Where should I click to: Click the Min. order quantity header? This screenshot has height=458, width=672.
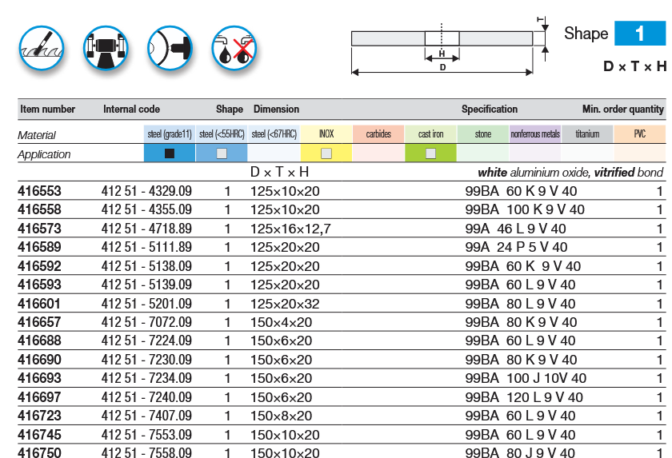click(x=622, y=110)
